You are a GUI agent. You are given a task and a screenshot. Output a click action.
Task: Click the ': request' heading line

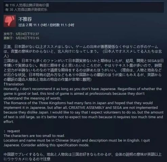point(12,131)
